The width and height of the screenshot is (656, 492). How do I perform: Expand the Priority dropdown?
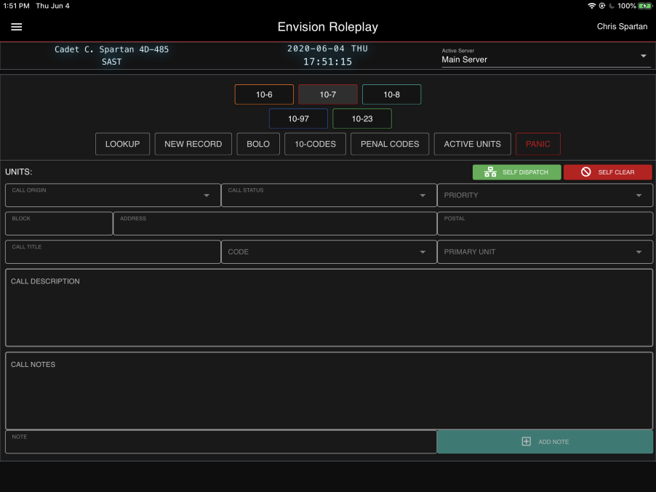click(x=639, y=195)
